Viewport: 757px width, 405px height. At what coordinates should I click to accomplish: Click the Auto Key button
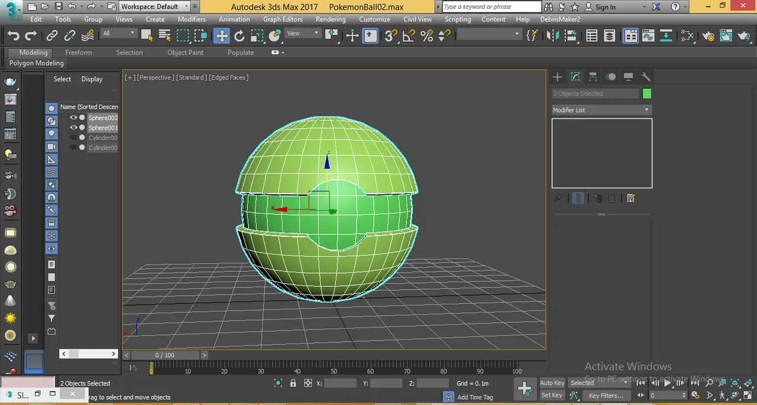pyautogui.click(x=552, y=383)
